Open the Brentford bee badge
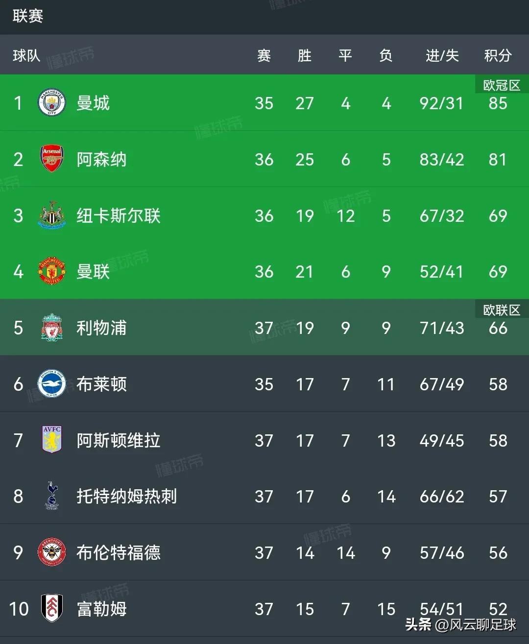 [51, 552]
